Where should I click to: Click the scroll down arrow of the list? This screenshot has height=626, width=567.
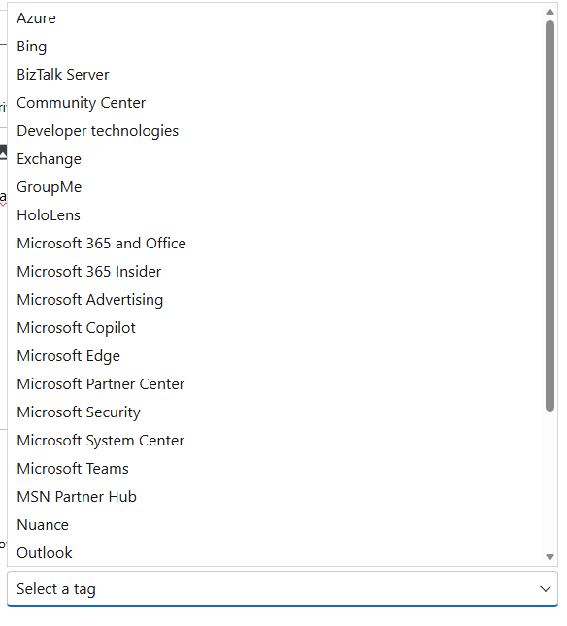pyautogui.click(x=550, y=557)
